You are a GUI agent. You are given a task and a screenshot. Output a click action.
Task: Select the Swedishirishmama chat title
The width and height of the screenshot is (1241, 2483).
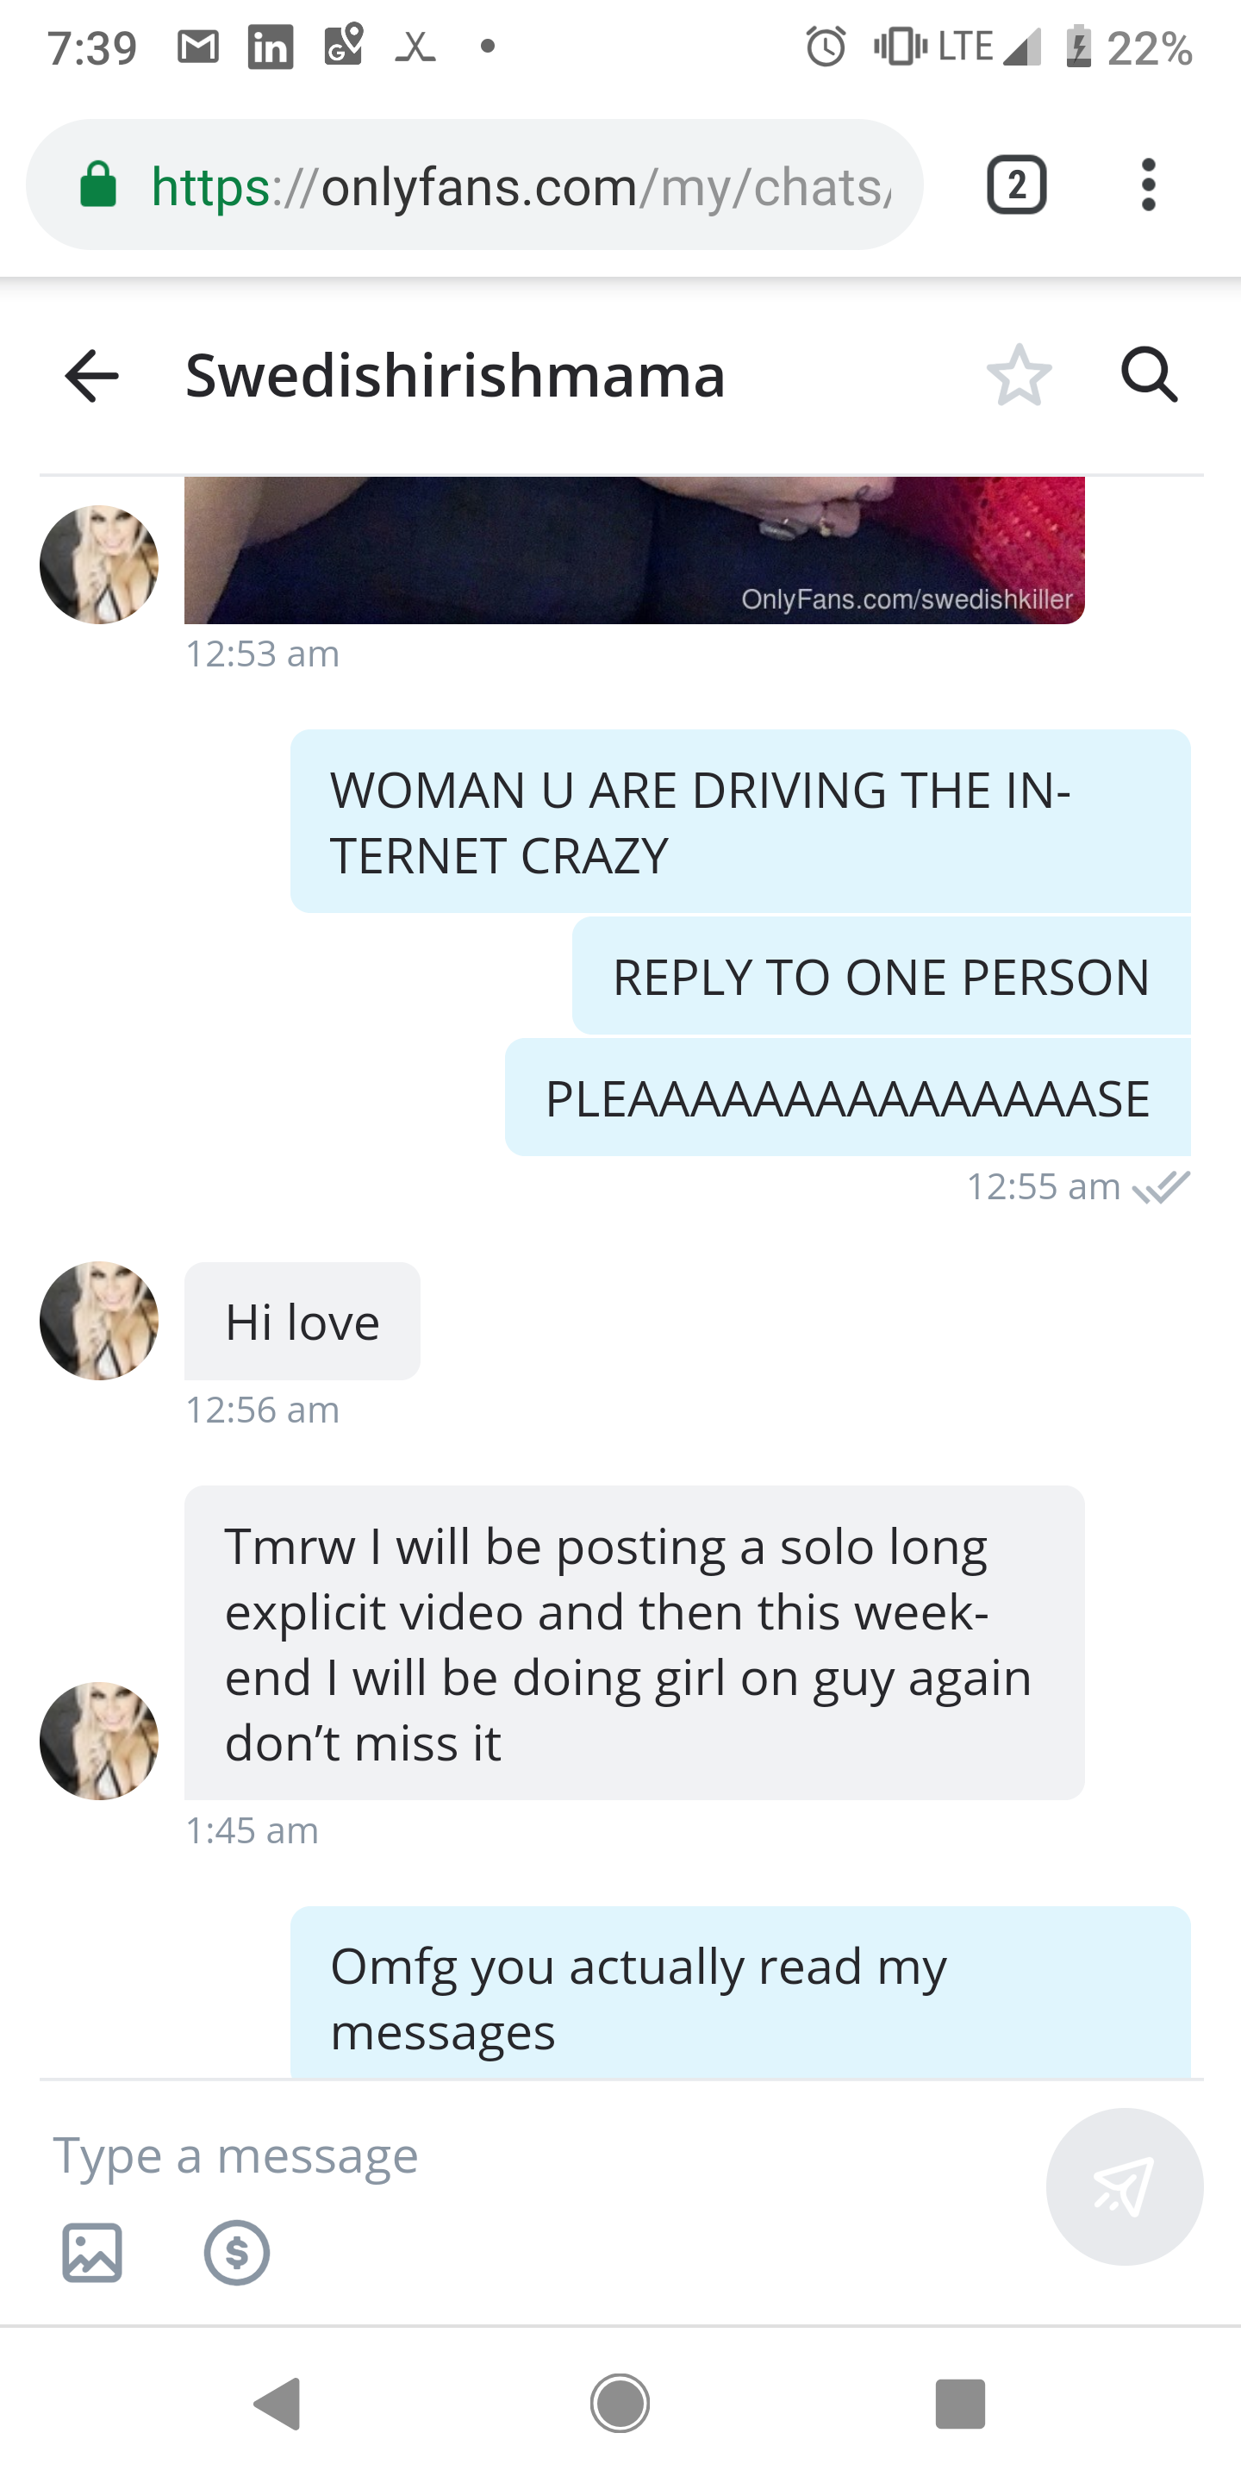452,376
